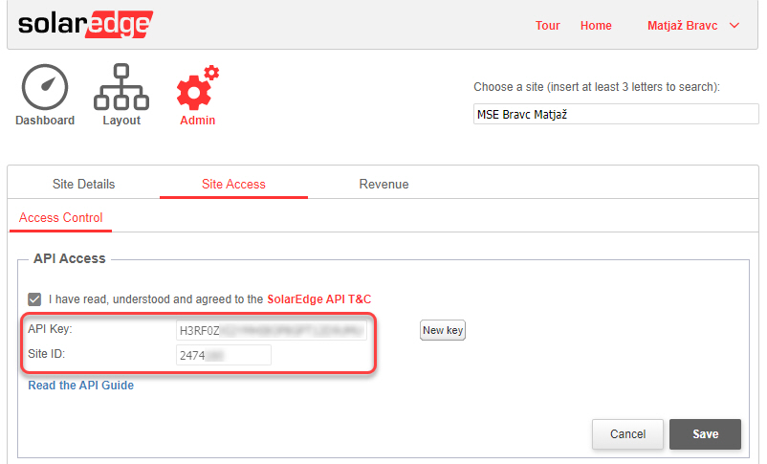Open the Layout hierarchy icon
The image size is (767, 464).
coord(121,87)
